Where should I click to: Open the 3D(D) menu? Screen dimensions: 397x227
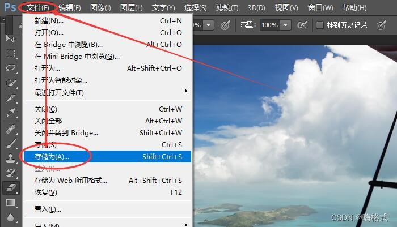pos(256,7)
